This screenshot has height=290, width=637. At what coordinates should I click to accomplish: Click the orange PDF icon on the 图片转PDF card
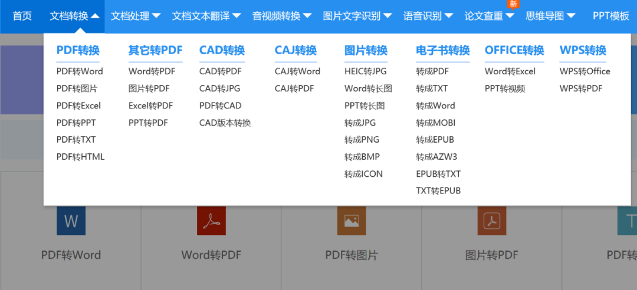[491, 220]
